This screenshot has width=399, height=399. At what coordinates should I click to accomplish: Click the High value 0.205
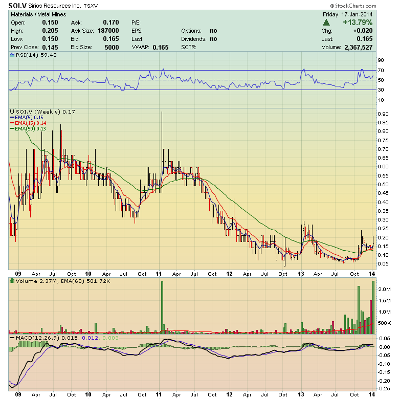[50, 31]
